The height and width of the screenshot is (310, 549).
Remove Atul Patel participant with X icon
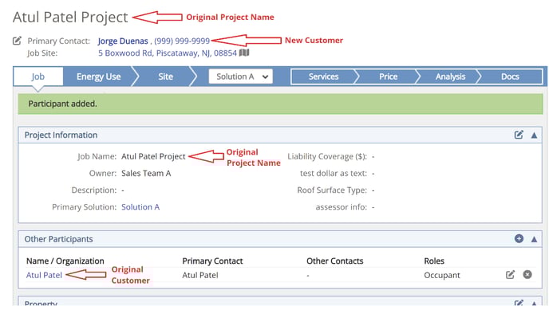tap(527, 275)
